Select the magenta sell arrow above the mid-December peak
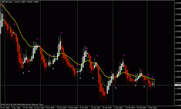The image size is (181, 109). (61, 32)
